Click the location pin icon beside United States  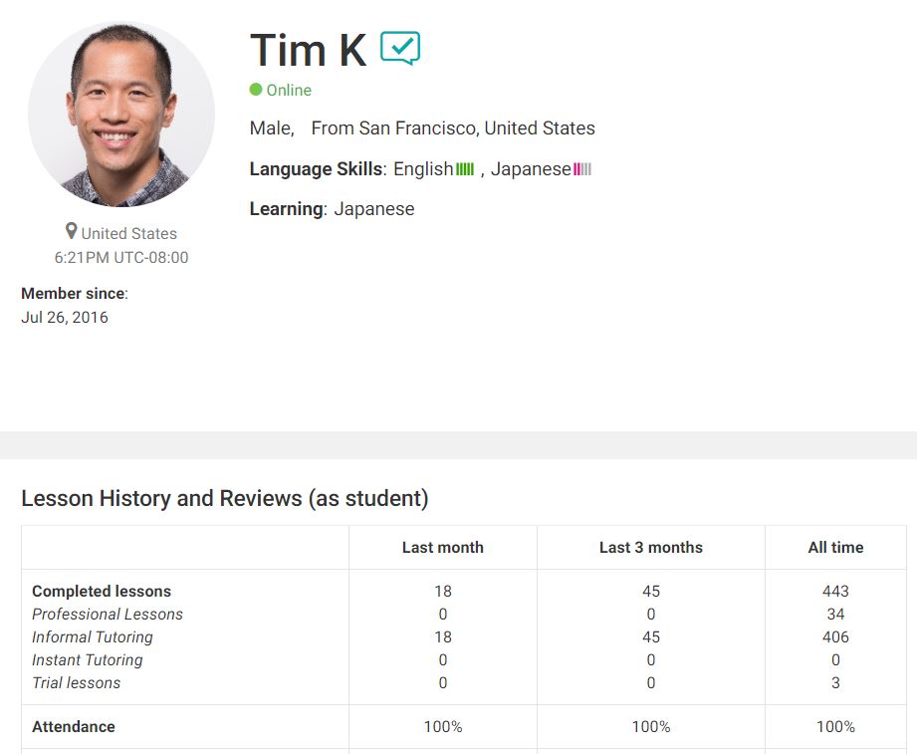coord(72,231)
